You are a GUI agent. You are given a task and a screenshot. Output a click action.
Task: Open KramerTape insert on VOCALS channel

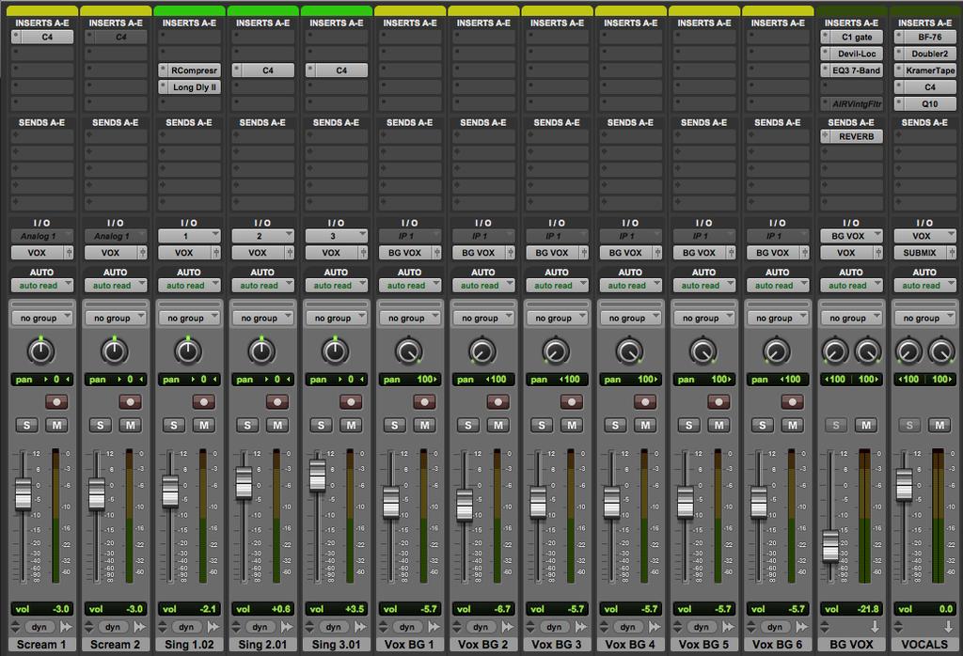[925, 70]
